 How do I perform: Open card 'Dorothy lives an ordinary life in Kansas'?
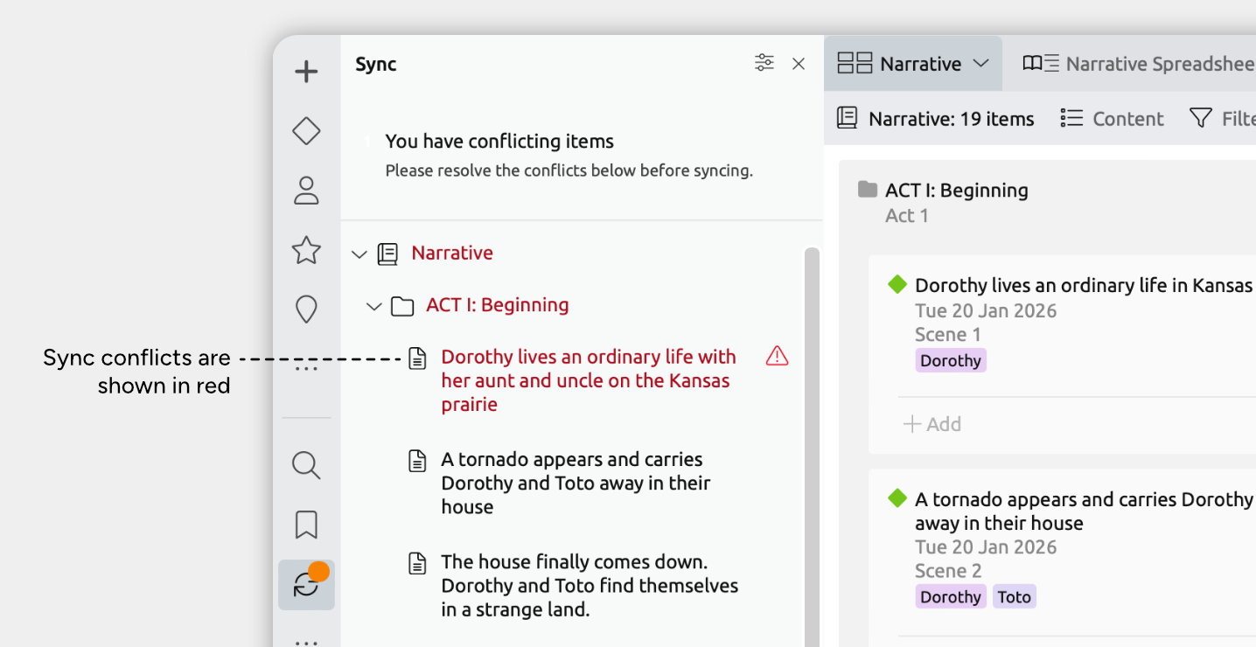click(1084, 285)
